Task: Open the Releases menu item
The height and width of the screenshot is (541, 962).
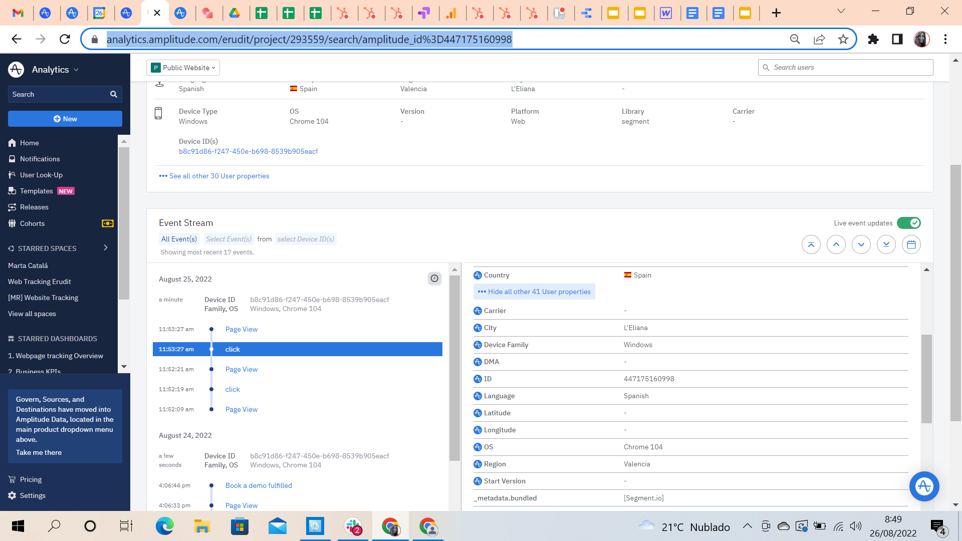Action: coord(34,207)
